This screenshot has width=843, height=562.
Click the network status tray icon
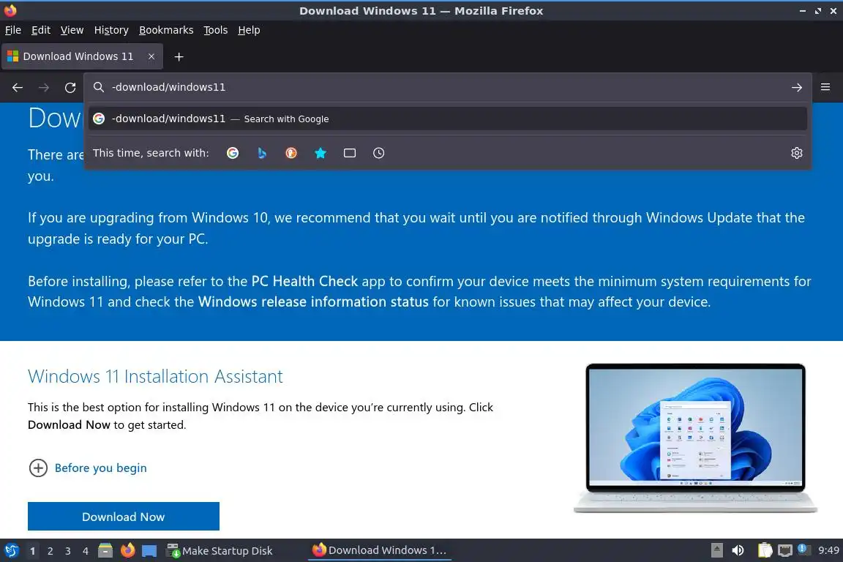click(785, 550)
